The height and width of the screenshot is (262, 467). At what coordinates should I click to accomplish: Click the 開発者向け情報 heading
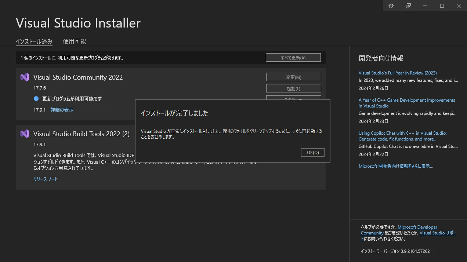click(381, 58)
